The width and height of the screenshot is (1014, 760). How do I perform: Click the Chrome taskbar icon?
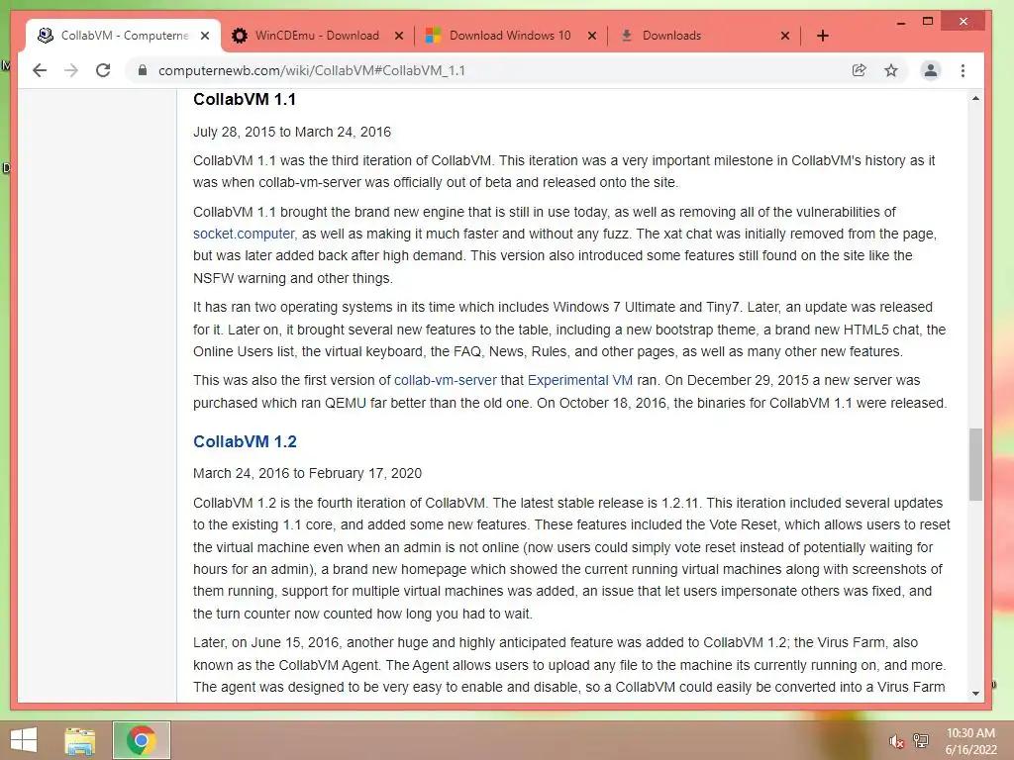141,740
